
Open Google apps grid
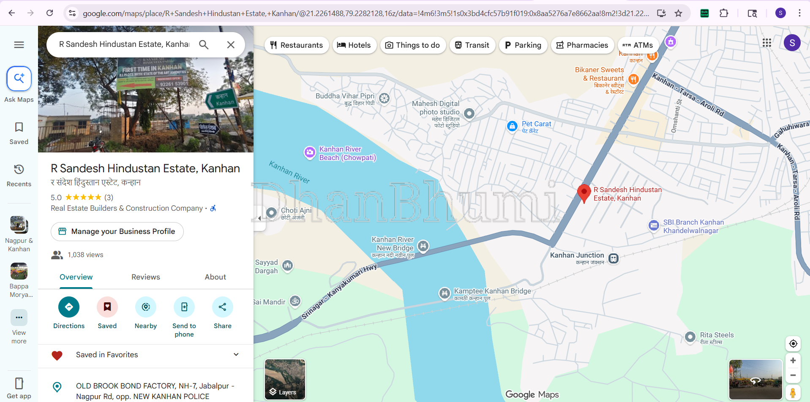point(767,43)
